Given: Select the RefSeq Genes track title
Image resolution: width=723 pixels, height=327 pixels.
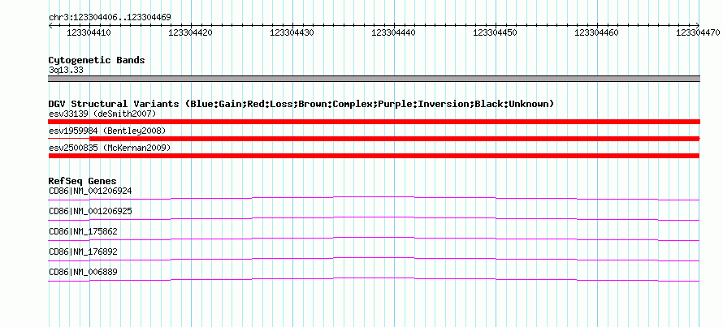Looking at the screenshot, I should click(x=83, y=181).
